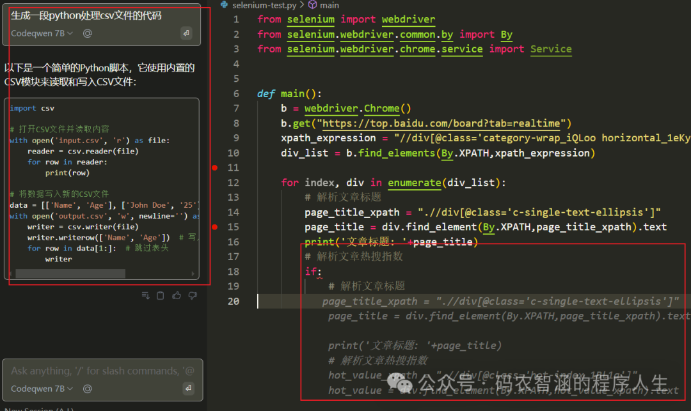Click the insert-at-cursor icon below the code block
The height and width of the screenshot is (411, 691).
[145, 295]
